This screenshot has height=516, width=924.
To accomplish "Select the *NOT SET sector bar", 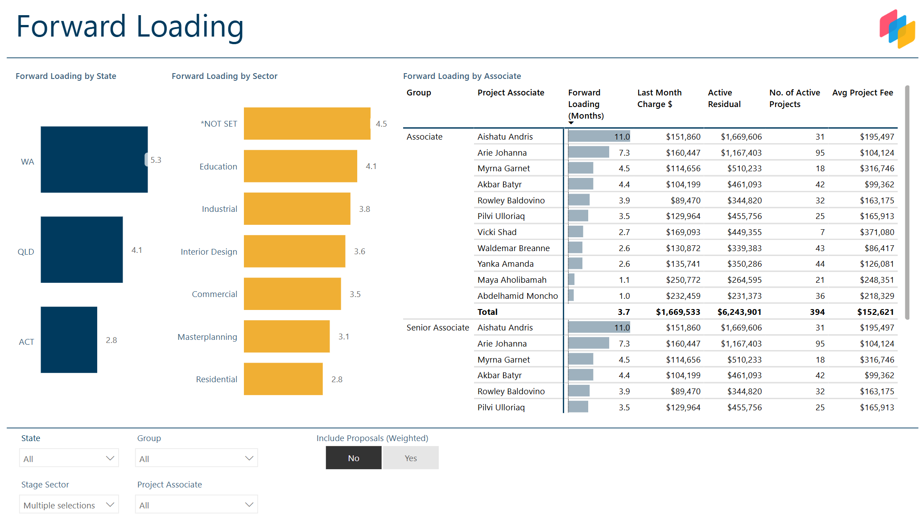I will click(307, 124).
